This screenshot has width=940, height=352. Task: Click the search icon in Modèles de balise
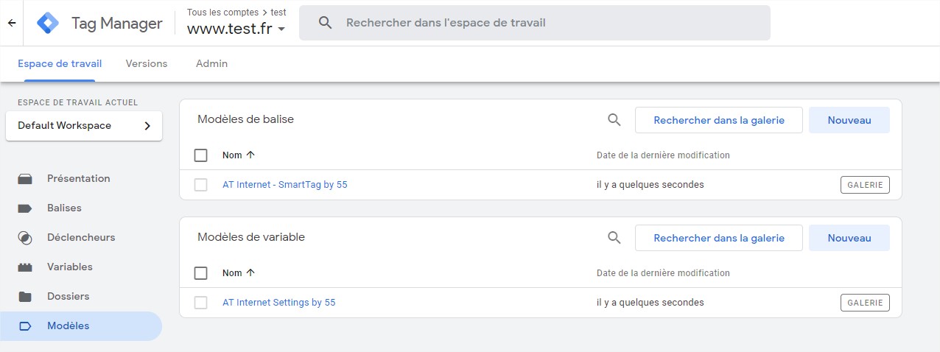coord(614,120)
